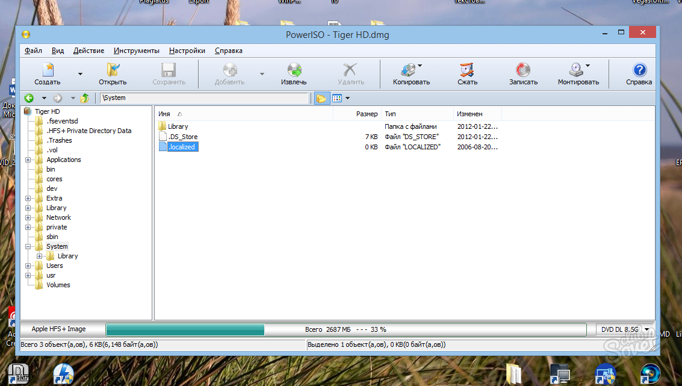
Task: Select the Library folder icon in file list
Action: pyautogui.click(x=163, y=126)
